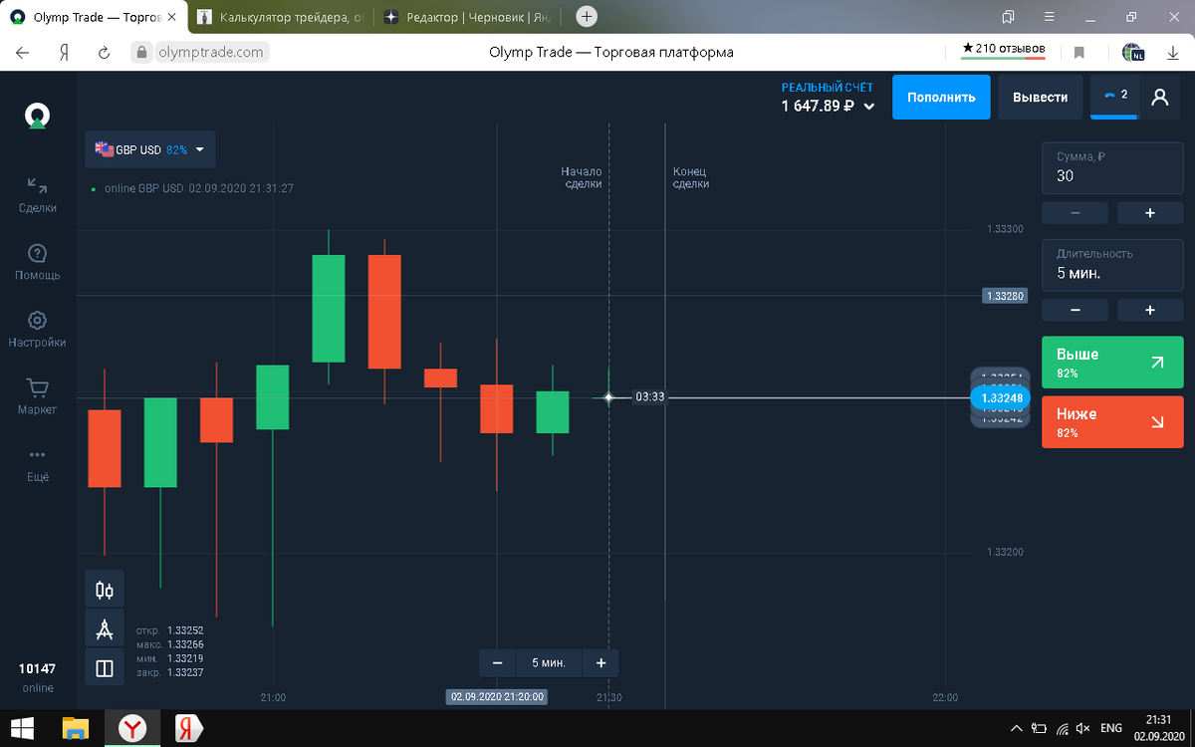Screen dimensions: 1195x747
Task: Open the Yandex Browser taskbar icon
Action: point(131,728)
